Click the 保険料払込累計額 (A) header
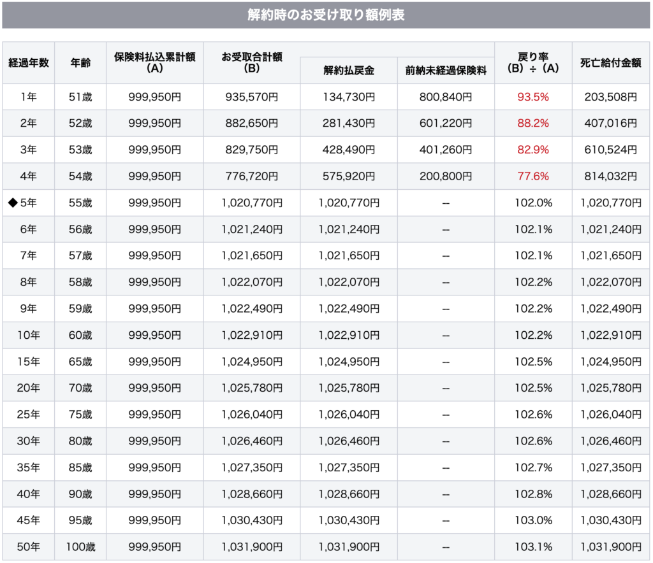 [155, 62]
